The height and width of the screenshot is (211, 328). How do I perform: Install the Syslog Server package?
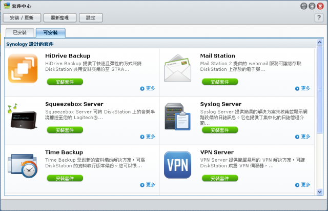[220, 130]
